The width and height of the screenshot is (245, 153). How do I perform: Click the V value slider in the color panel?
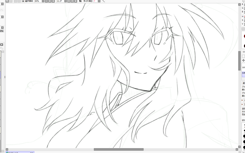point(244,24)
